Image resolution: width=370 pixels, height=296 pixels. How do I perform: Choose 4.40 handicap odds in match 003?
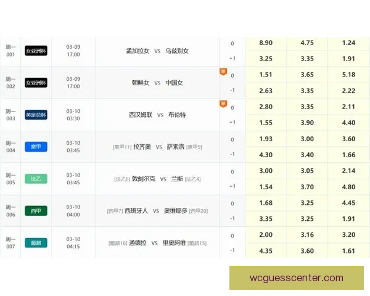348,123
